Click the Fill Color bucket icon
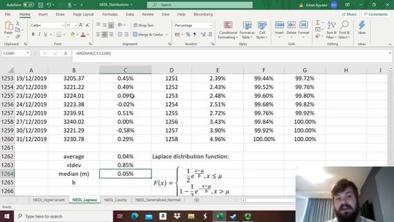Viewport: 394px width, 222px height. coord(73,35)
